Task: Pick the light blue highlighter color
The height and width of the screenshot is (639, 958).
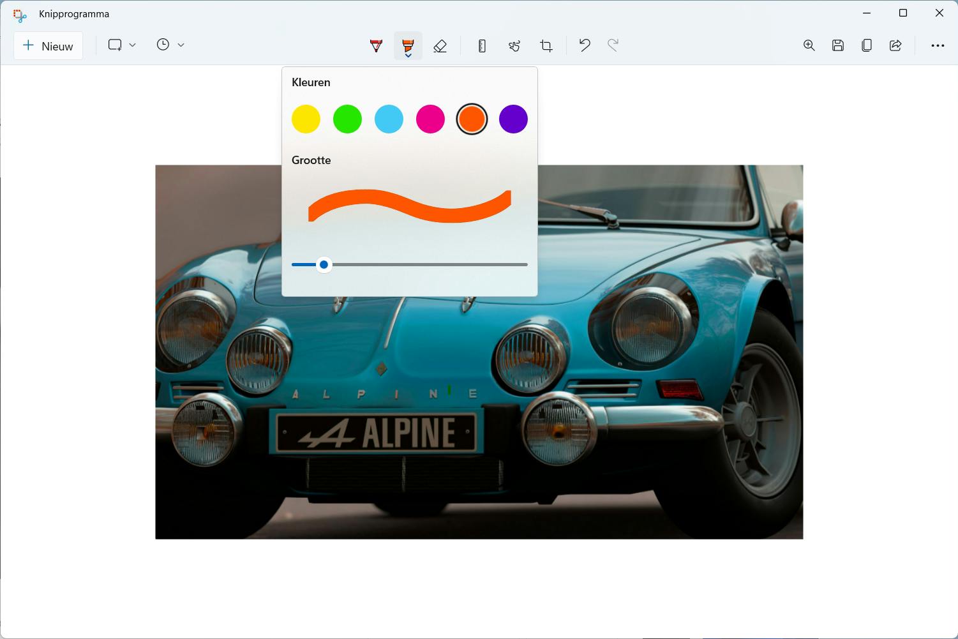Action: pos(389,119)
